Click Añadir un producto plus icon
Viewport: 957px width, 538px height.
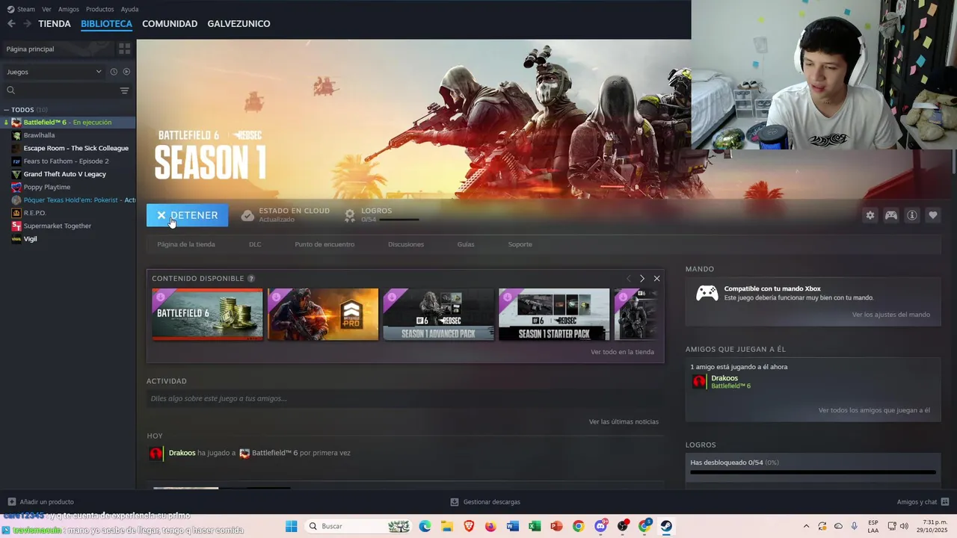coord(11,501)
